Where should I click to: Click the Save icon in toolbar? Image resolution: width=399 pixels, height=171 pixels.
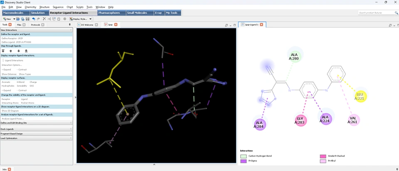click(27, 19)
